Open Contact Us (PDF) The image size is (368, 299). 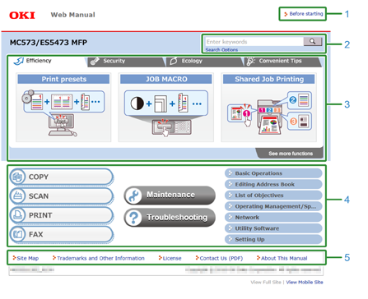pyautogui.click(x=219, y=258)
